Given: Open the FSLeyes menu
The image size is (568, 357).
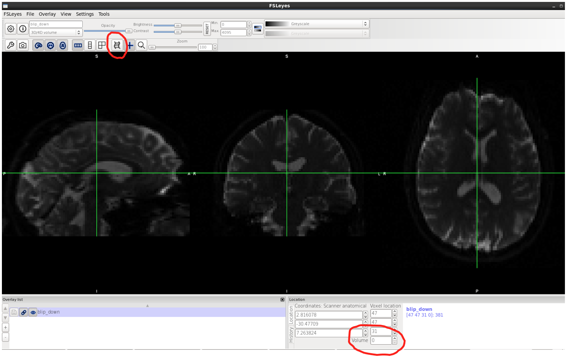Looking at the screenshot, I should coord(13,14).
